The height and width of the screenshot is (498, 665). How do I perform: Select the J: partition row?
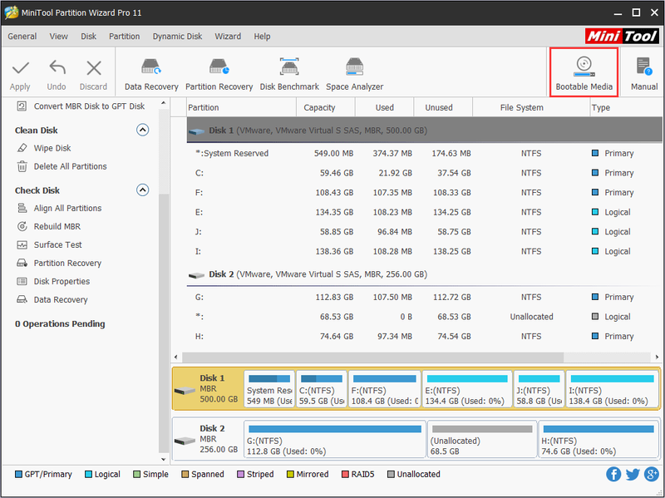click(x=424, y=232)
